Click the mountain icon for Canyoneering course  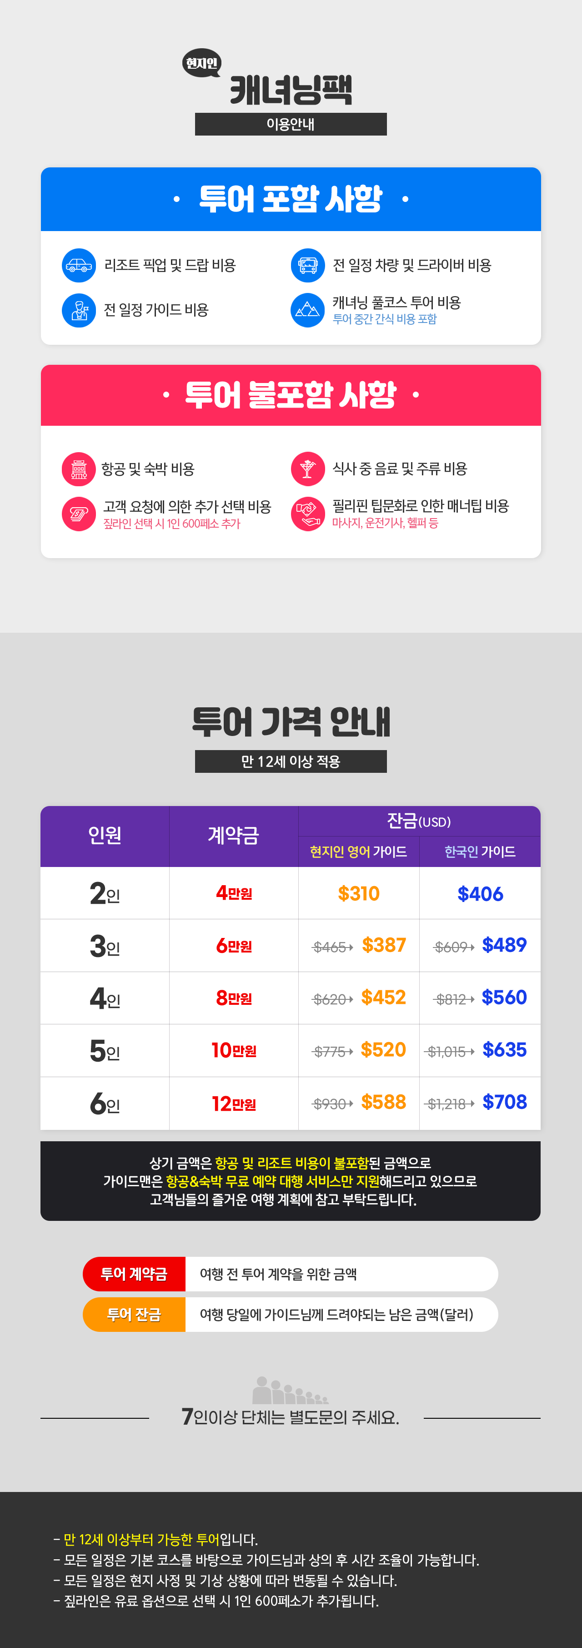(308, 310)
